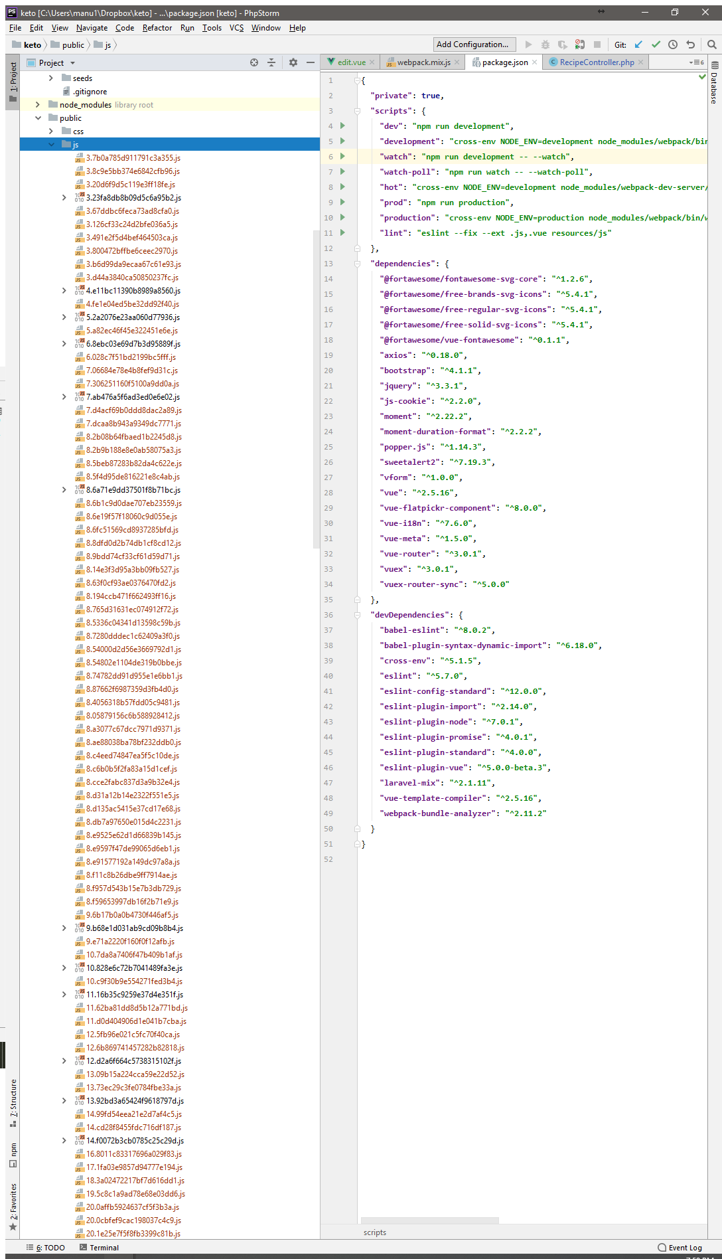The image size is (722, 1259).
Task: Click Git Update Project blue arrow
Action: point(638,44)
